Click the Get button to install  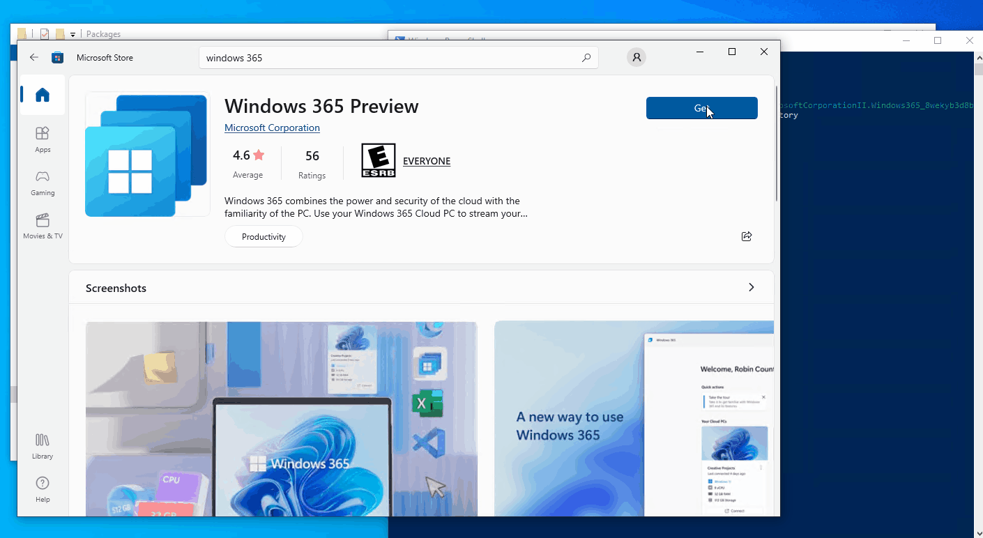click(x=701, y=108)
